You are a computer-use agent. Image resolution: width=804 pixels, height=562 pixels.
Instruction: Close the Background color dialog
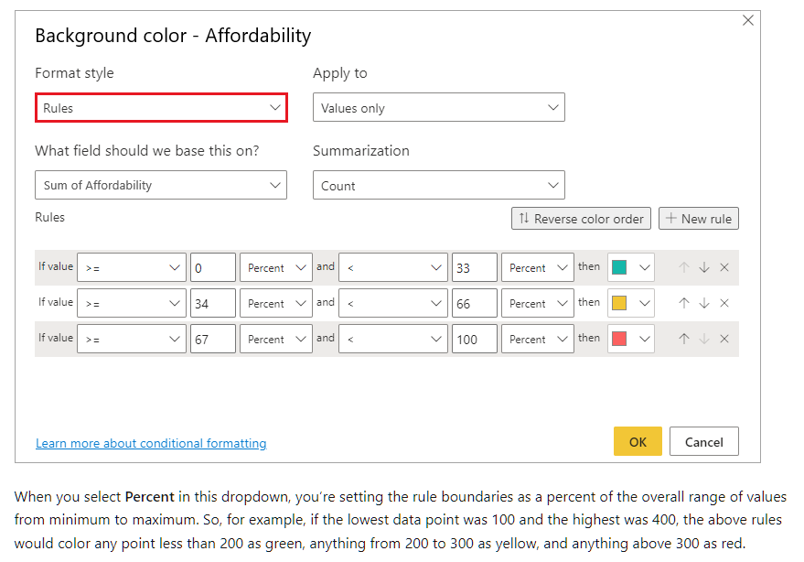point(747,20)
